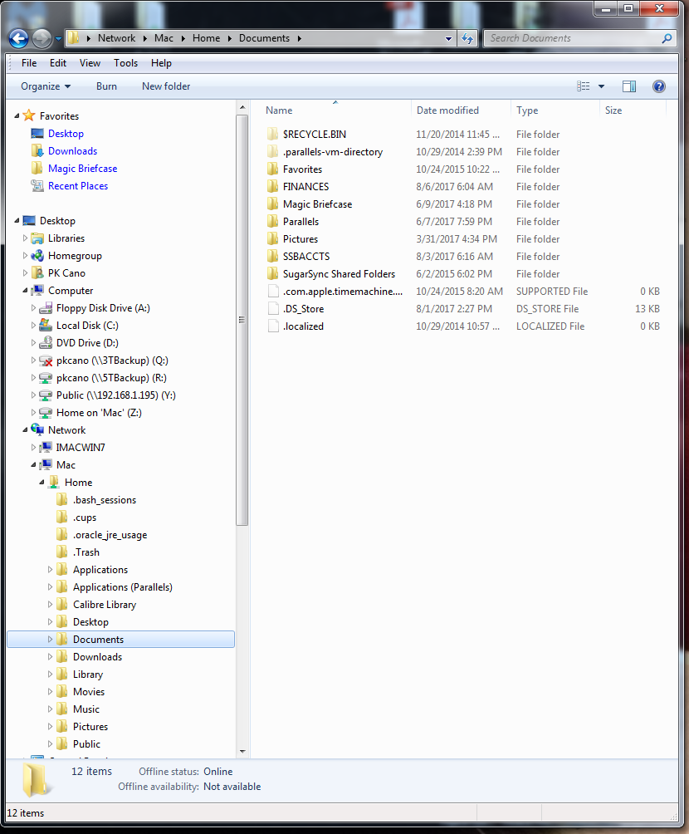Open the Change your view dropdown arrow
This screenshot has width=689, height=834.
[x=601, y=86]
